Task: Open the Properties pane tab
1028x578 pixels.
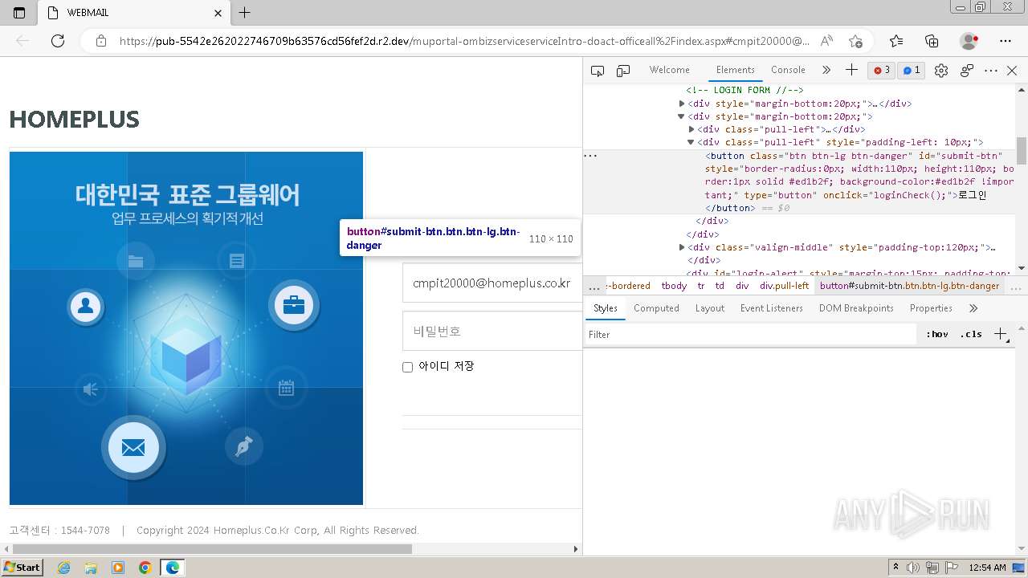Action: coord(931,308)
